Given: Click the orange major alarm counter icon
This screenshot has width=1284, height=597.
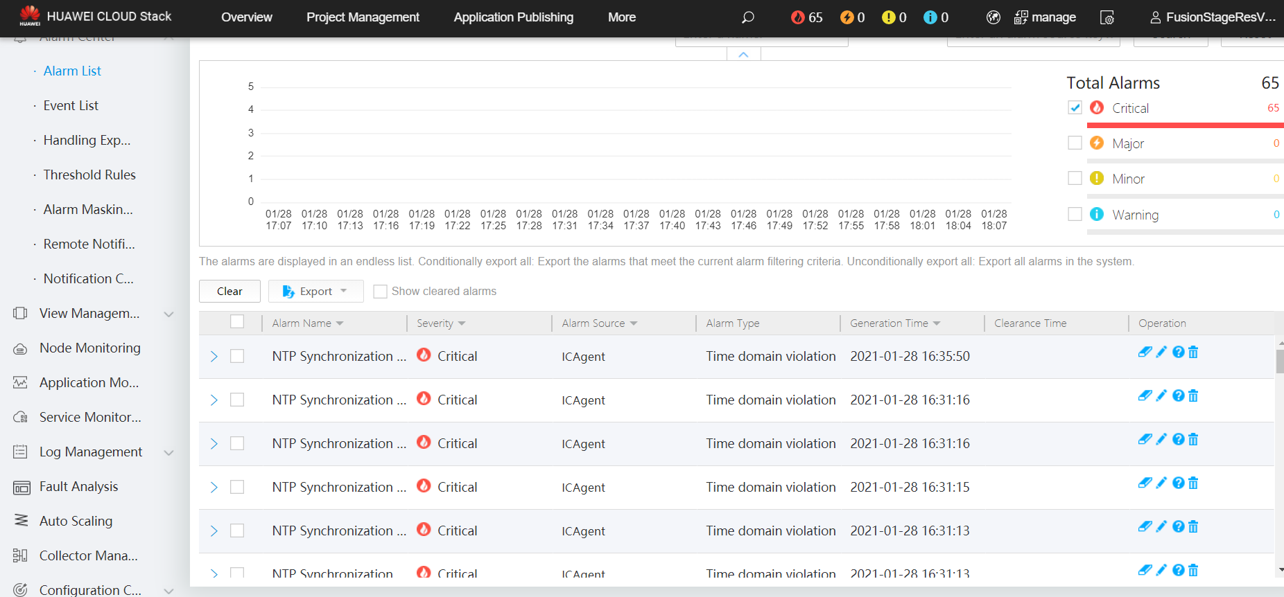Looking at the screenshot, I should (847, 17).
